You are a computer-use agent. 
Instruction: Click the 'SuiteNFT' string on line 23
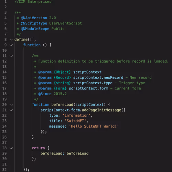[x=75, y=121]
